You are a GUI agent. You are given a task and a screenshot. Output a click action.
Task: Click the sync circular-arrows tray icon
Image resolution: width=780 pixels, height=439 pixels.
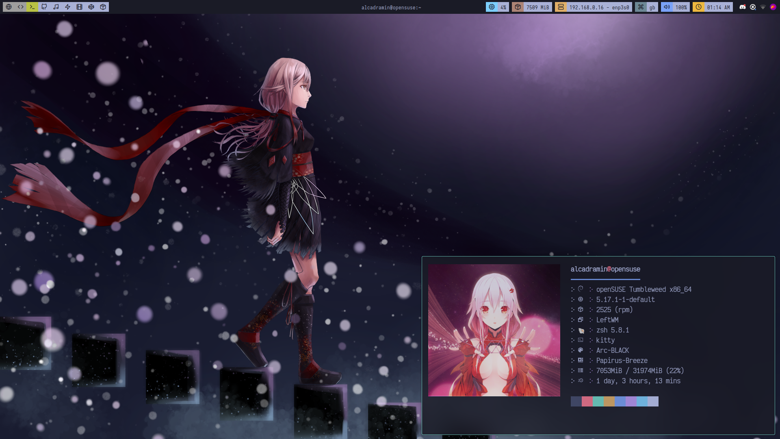coord(753,7)
